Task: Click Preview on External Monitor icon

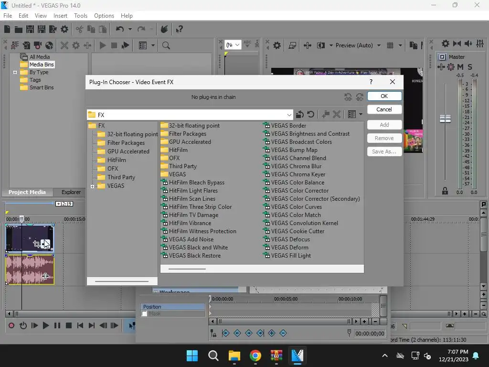Action: (292, 45)
